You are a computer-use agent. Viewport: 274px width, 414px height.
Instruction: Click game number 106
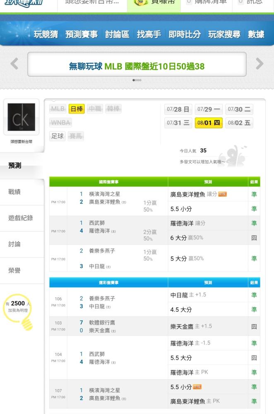coord(58,299)
